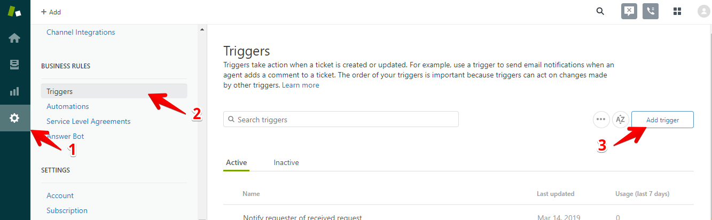This screenshot has height=220, width=712.
Task: Open the Admin gear icon
Action: coord(14,118)
